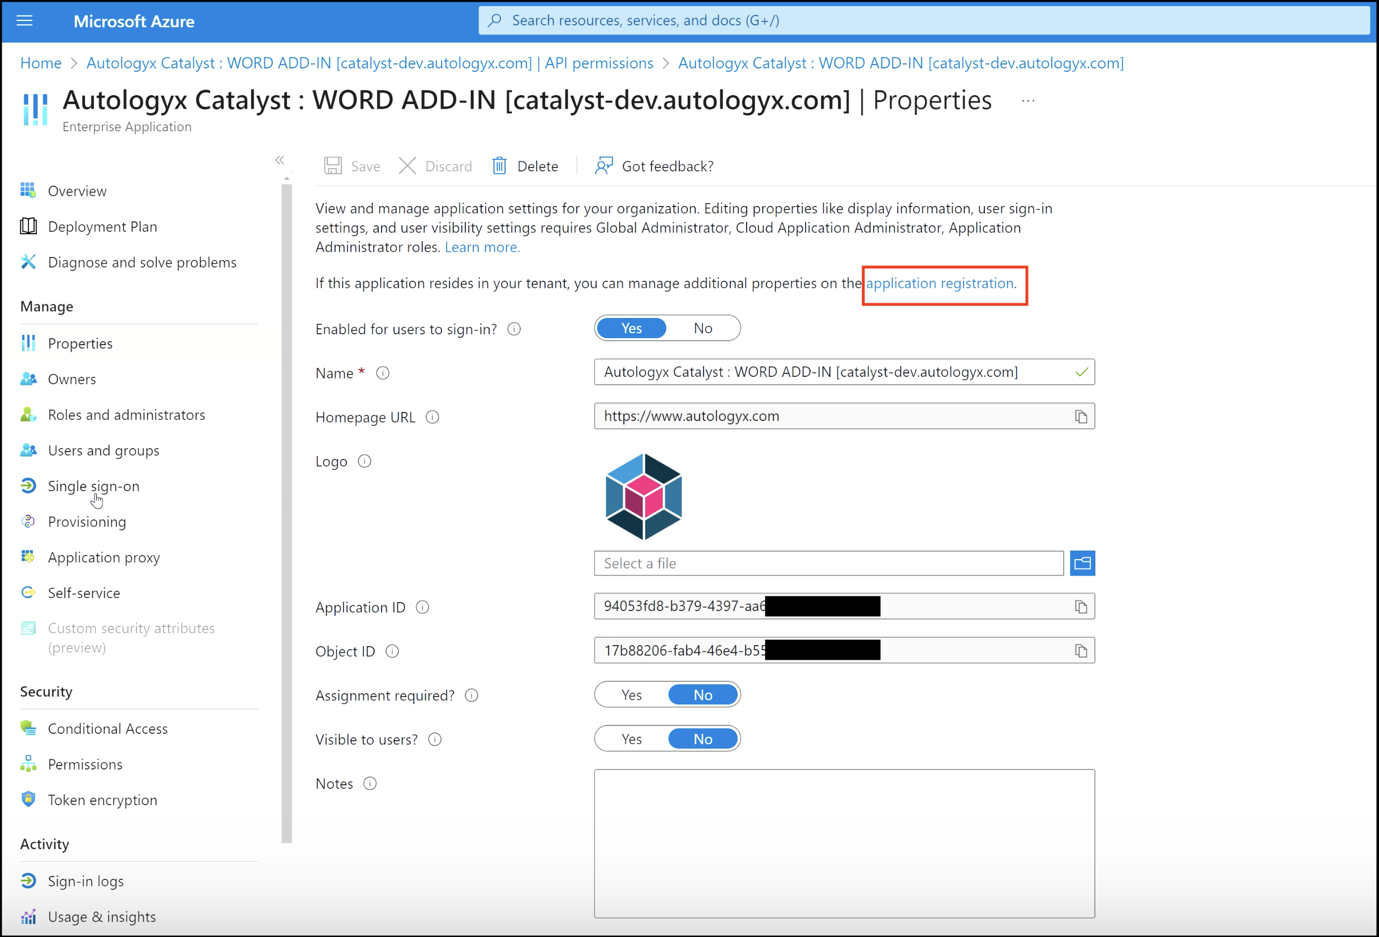Click the info icon next to Name
This screenshot has width=1379, height=937.
383,373
